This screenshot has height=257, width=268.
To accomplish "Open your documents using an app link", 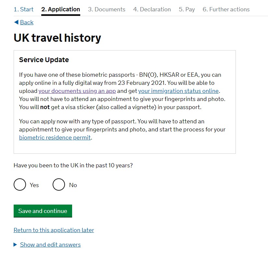I will click(x=77, y=91).
